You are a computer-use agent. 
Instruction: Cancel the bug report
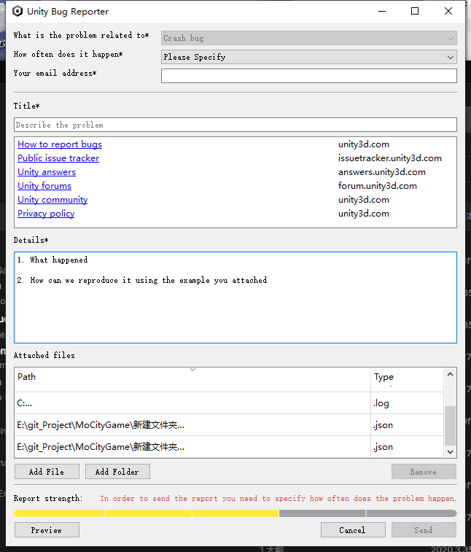coord(353,530)
